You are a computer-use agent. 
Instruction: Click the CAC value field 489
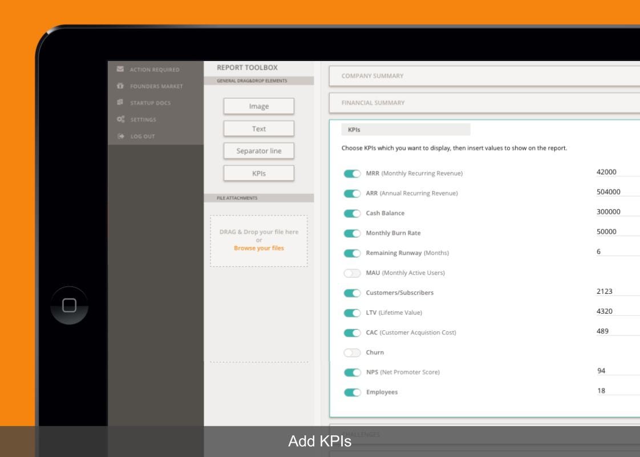click(x=618, y=331)
